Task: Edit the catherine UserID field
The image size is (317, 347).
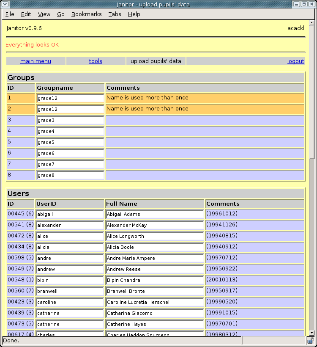Action: 70,324
